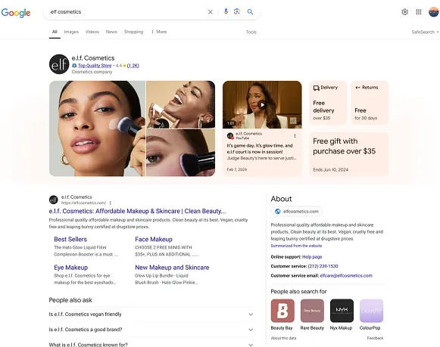Switch to the Images tab
440x347 pixels.
[x=71, y=32]
